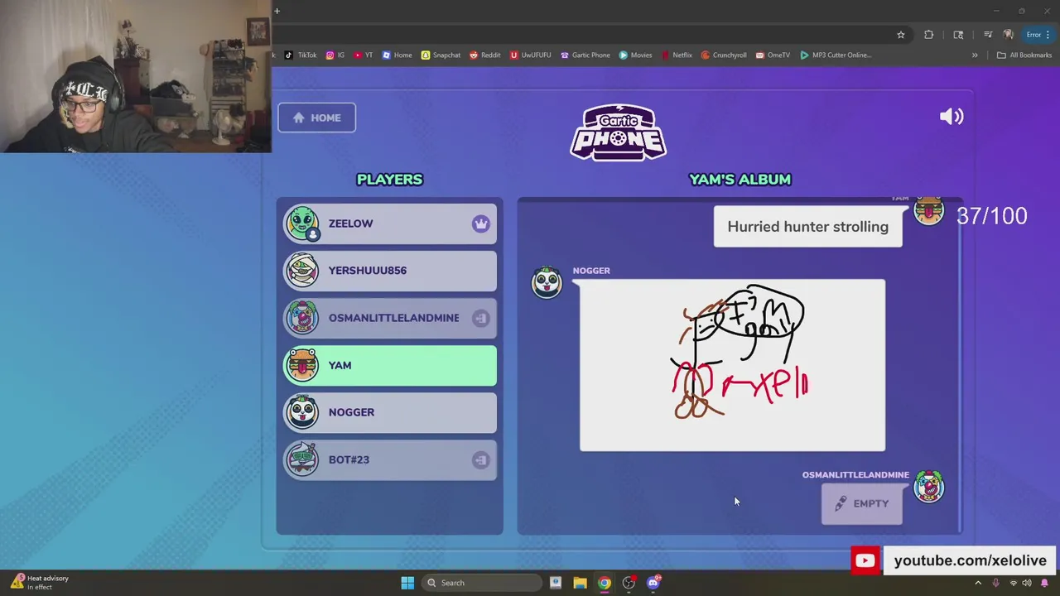This screenshot has width=1060, height=596.
Task: Click Zeelow's alien avatar
Action: [302, 223]
